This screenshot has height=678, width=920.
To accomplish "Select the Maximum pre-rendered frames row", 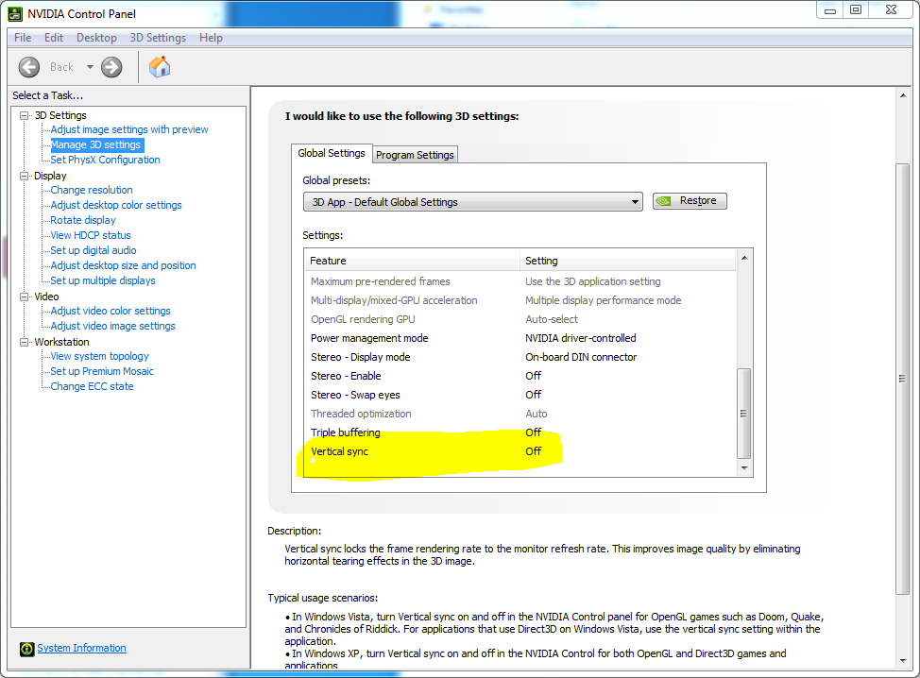I will (520, 281).
